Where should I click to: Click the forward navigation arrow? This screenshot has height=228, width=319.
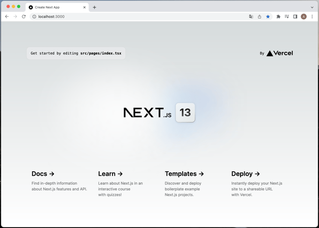click(x=15, y=17)
